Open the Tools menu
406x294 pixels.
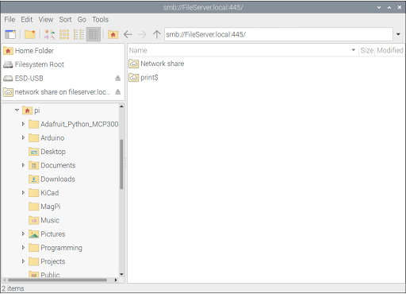click(x=100, y=19)
